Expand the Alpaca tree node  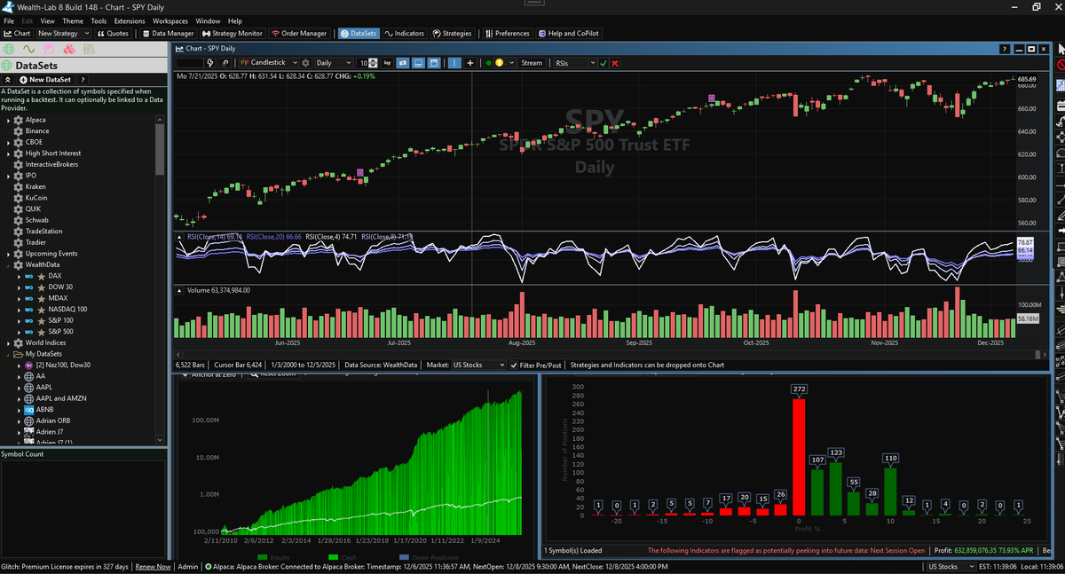coord(7,120)
